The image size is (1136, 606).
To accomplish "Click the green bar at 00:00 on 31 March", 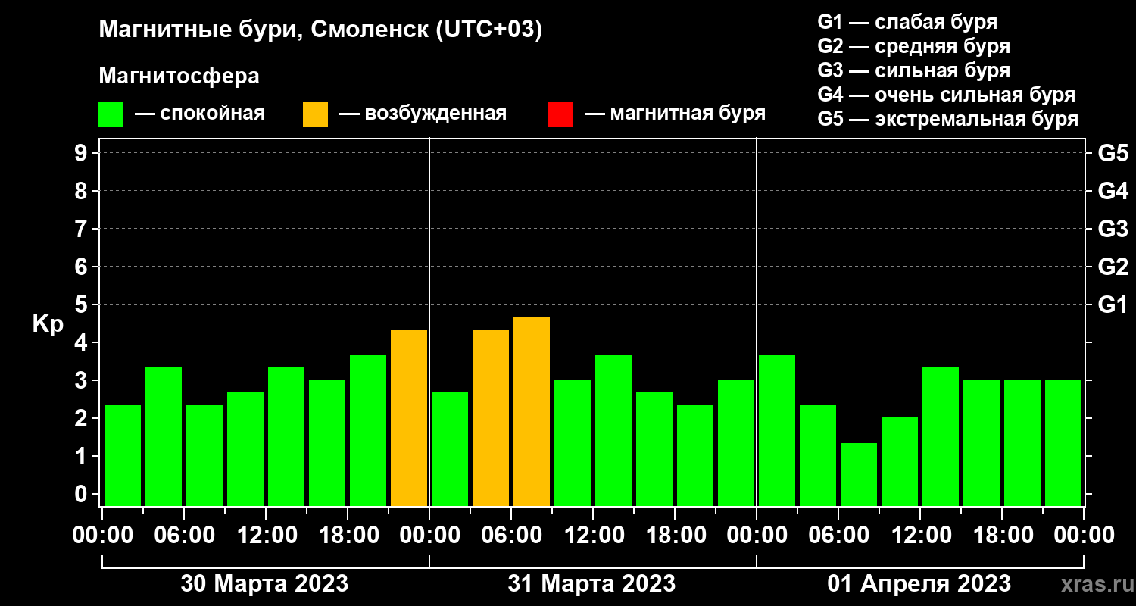I will coord(450,449).
